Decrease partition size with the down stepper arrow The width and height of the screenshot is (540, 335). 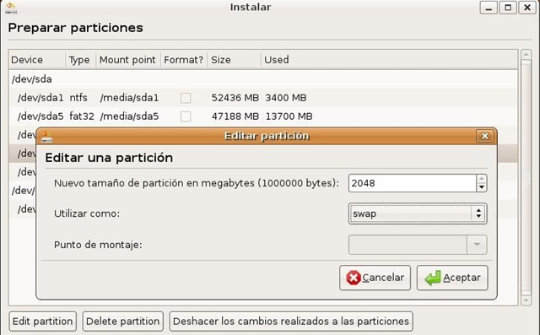pos(482,187)
